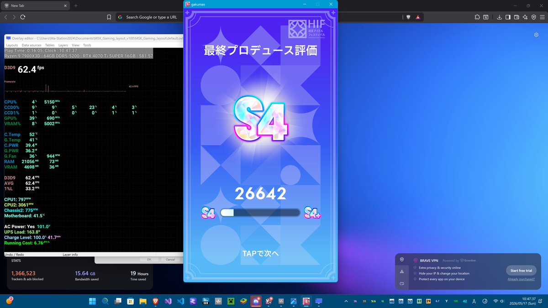Open the Visual Studio taskbar icon
The image size is (548, 308).
pos(168,301)
